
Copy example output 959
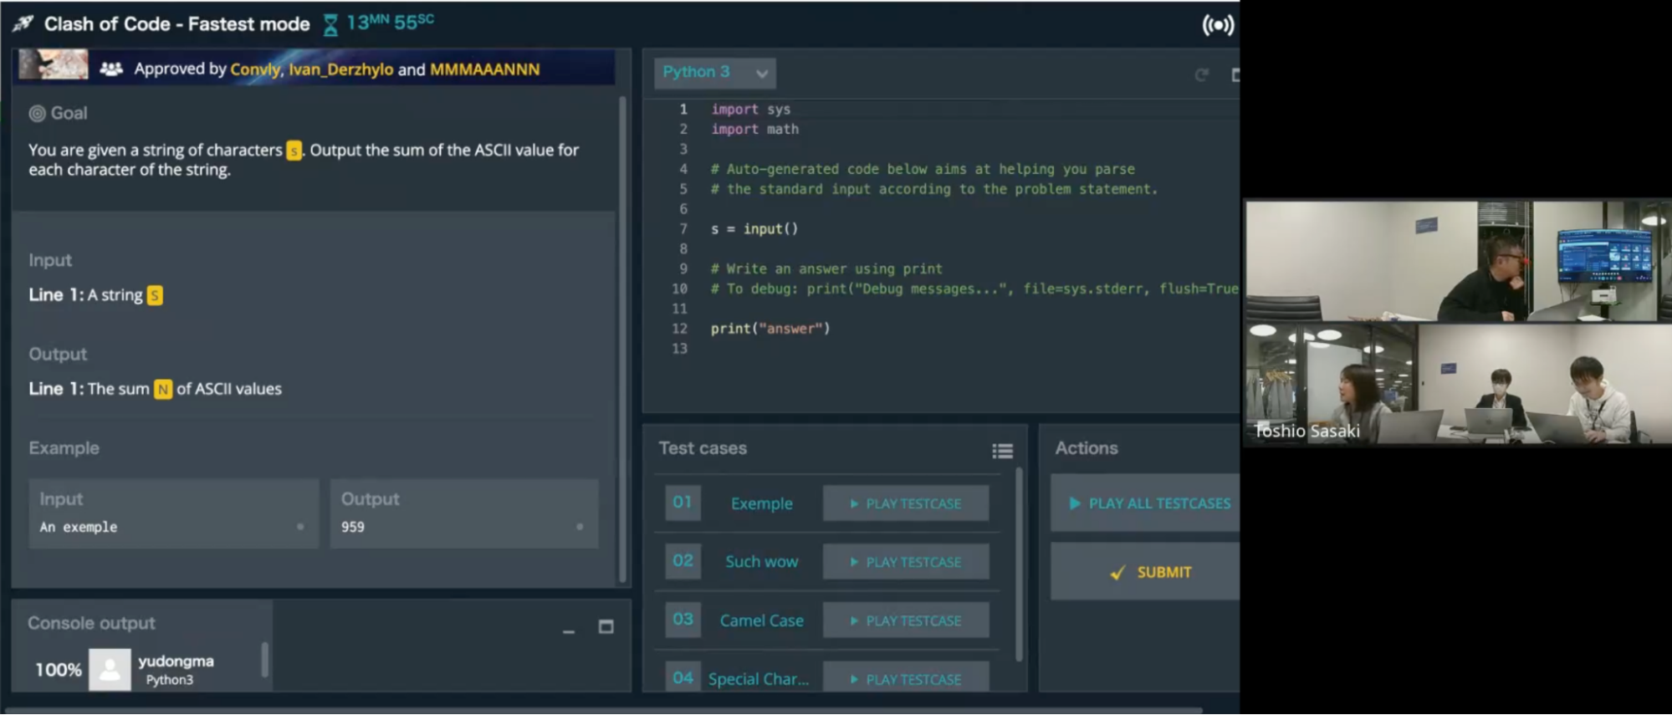click(580, 527)
